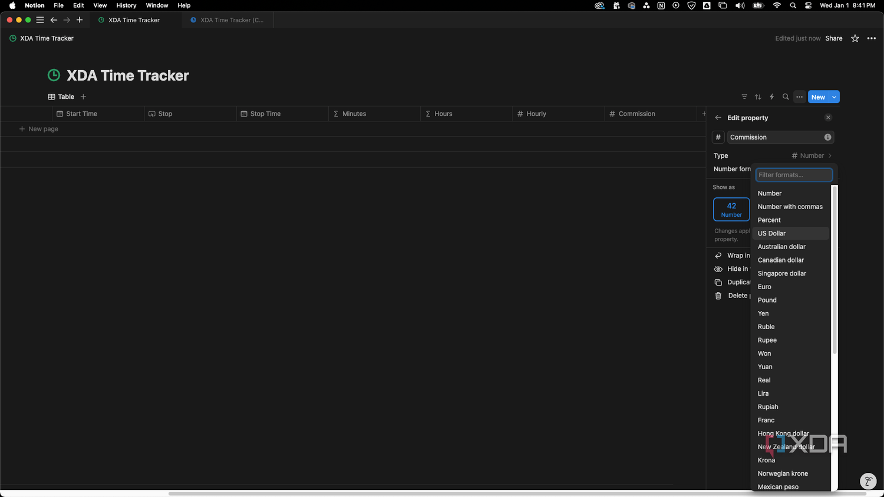Click the Duplicate property option
The height and width of the screenshot is (497, 884).
[731, 282]
